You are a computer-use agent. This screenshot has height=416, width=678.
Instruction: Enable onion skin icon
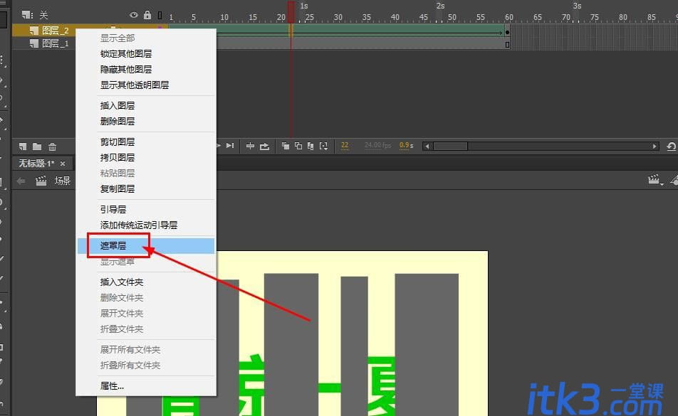point(286,146)
